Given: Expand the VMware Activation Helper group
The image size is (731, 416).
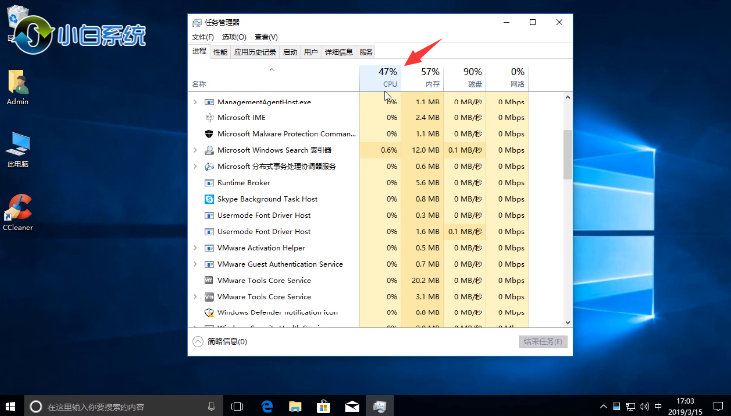Looking at the screenshot, I should tap(195, 248).
